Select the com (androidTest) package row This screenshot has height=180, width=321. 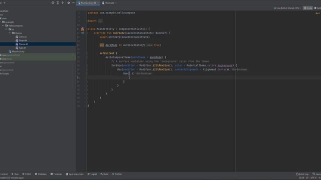coord(38,55)
